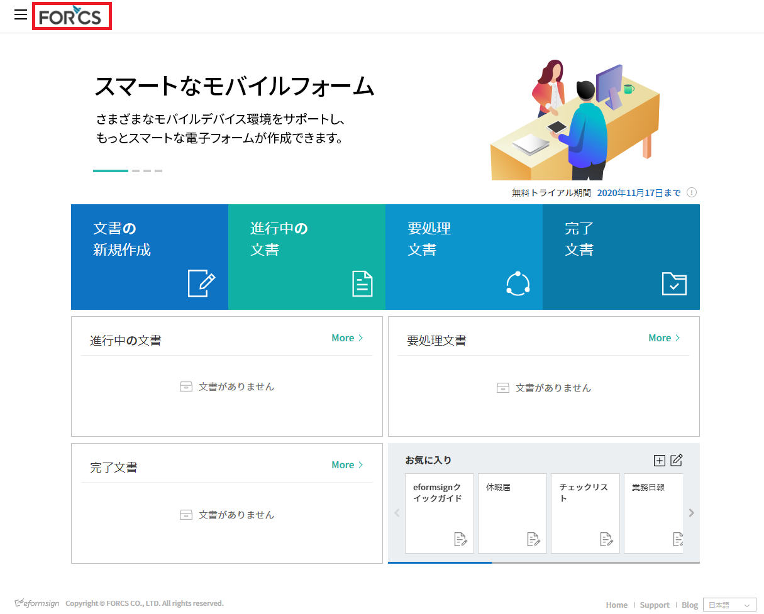Click folder check icon on 完了文書 tile

[674, 283]
